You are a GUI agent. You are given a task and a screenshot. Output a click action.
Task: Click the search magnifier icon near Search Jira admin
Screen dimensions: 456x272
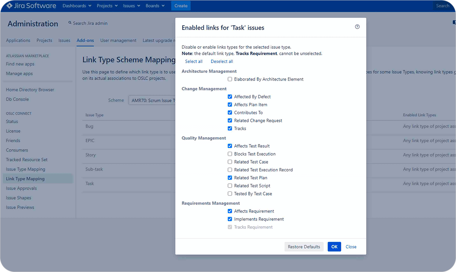[70, 23]
